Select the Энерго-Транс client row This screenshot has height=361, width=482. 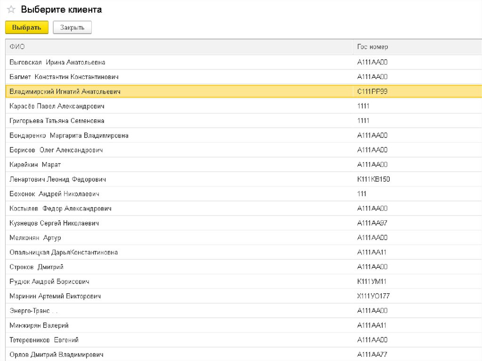point(33,311)
